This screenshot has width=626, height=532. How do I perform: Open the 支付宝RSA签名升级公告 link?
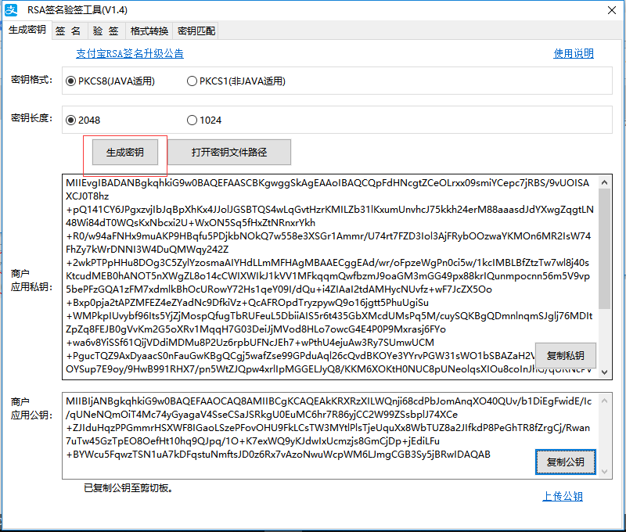pos(130,53)
